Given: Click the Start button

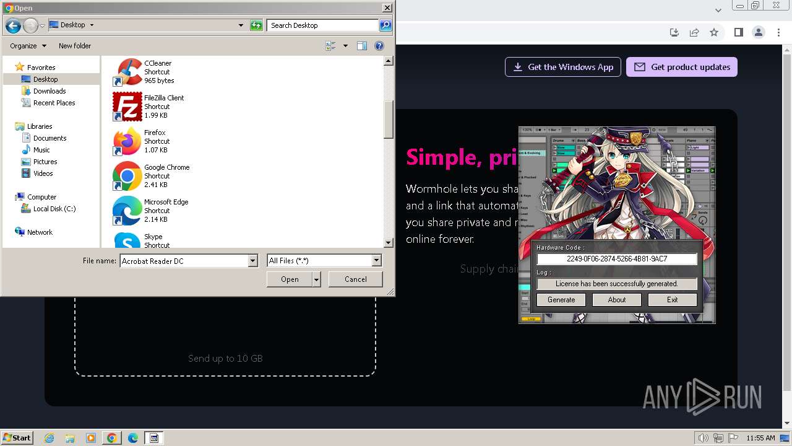Looking at the screenshot, I should coord(17,438).
